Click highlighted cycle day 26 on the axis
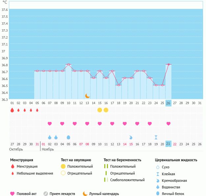Viewport: 206px width, 196px height. coord(168,103)
